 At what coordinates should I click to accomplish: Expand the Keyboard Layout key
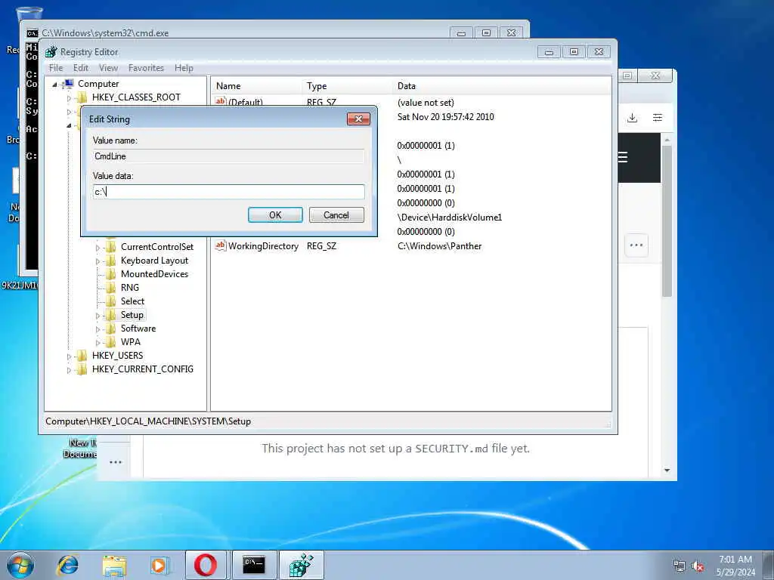coord(98,261)
